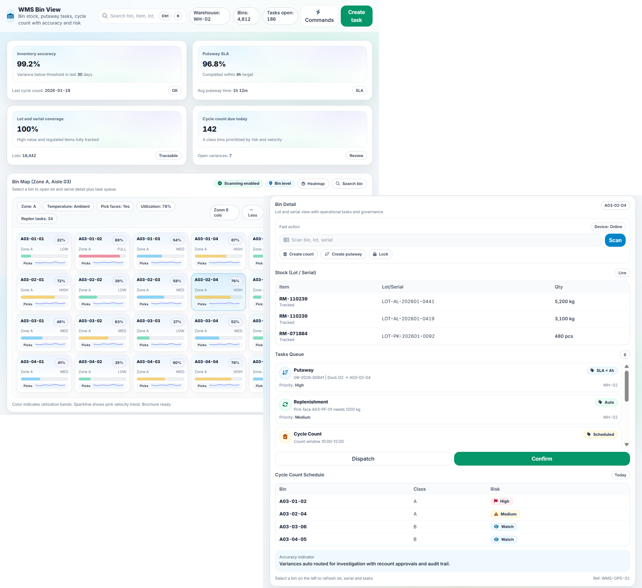Click the warehouse logo icon
The width and height of the screenshot is (642, 588).
10,16
